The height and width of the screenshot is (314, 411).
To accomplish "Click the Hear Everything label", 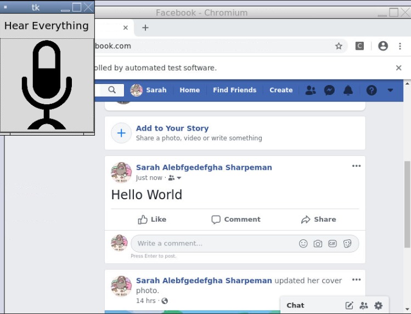I will (x=47, y=26).
